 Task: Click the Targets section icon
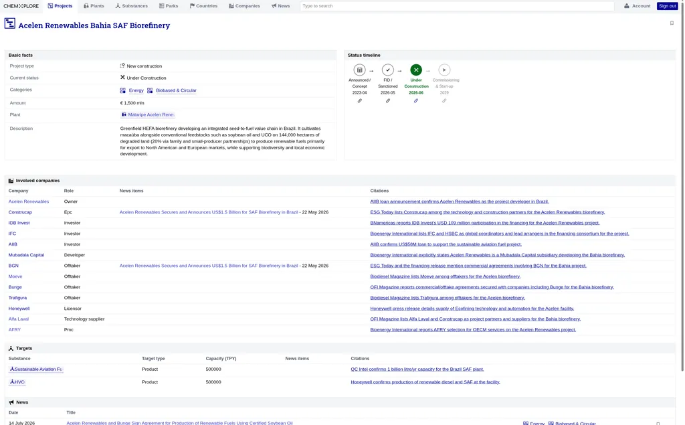coord(11,349)
